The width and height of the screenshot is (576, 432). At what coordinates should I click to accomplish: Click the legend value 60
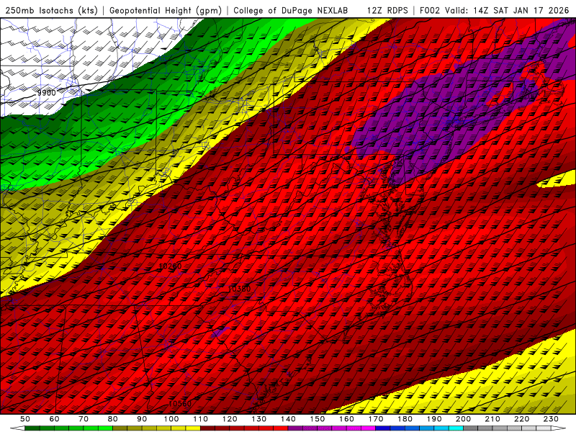(x=55, y=419)
